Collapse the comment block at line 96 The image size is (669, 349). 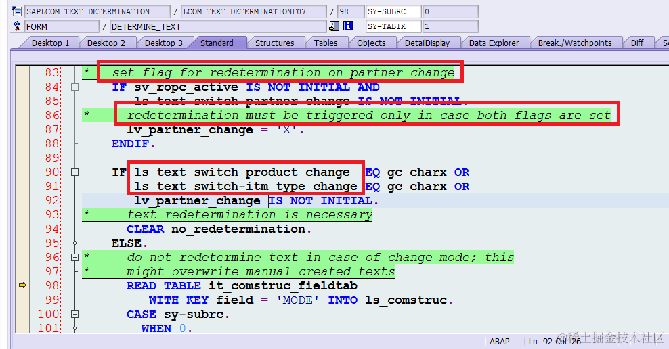click(x=74, y=258)
